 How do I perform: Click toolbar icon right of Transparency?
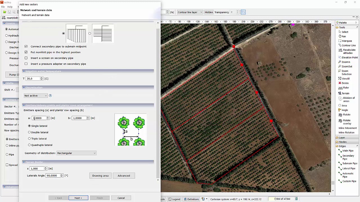pyautogui.click(x=243, y=12)
